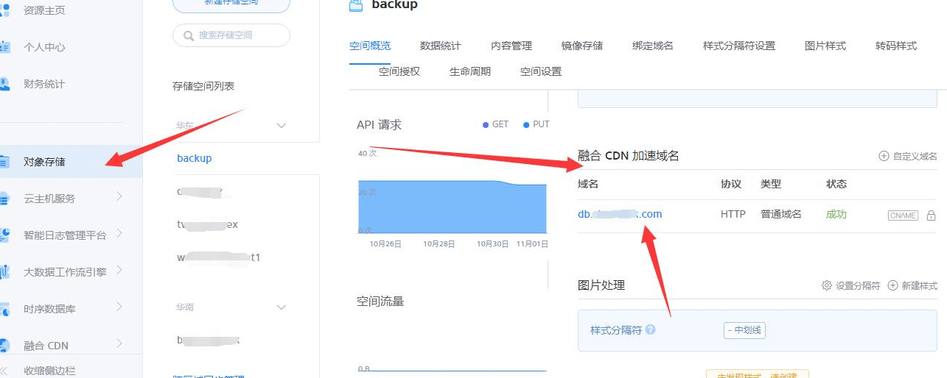Switch to the 空间概览 tab
947x378 pixels.
click(x=370, y=46)
